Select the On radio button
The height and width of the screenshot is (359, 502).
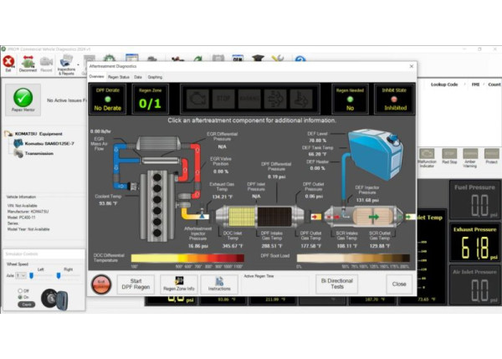(20, 297)
